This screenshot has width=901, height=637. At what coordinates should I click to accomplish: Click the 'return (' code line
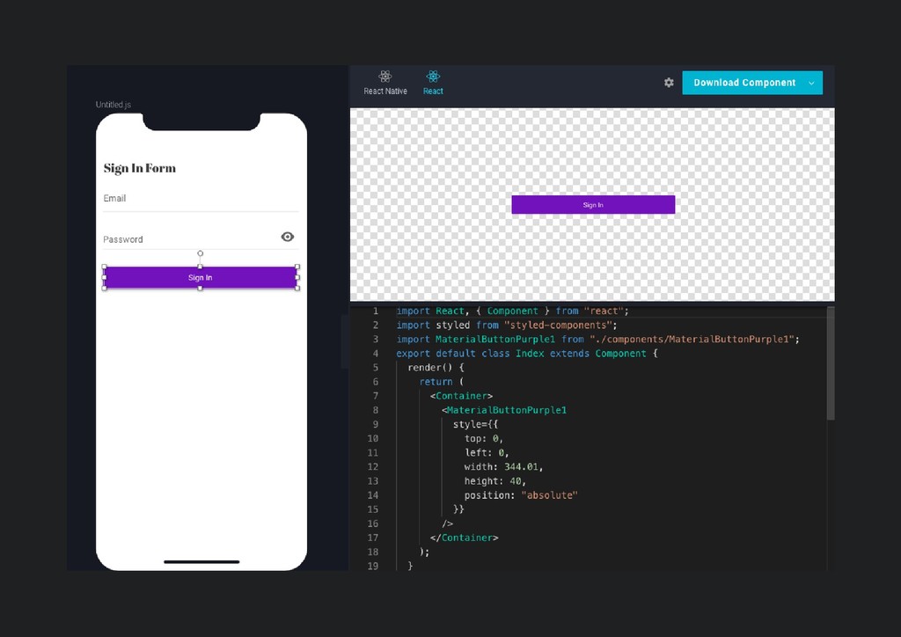point(441,382)
